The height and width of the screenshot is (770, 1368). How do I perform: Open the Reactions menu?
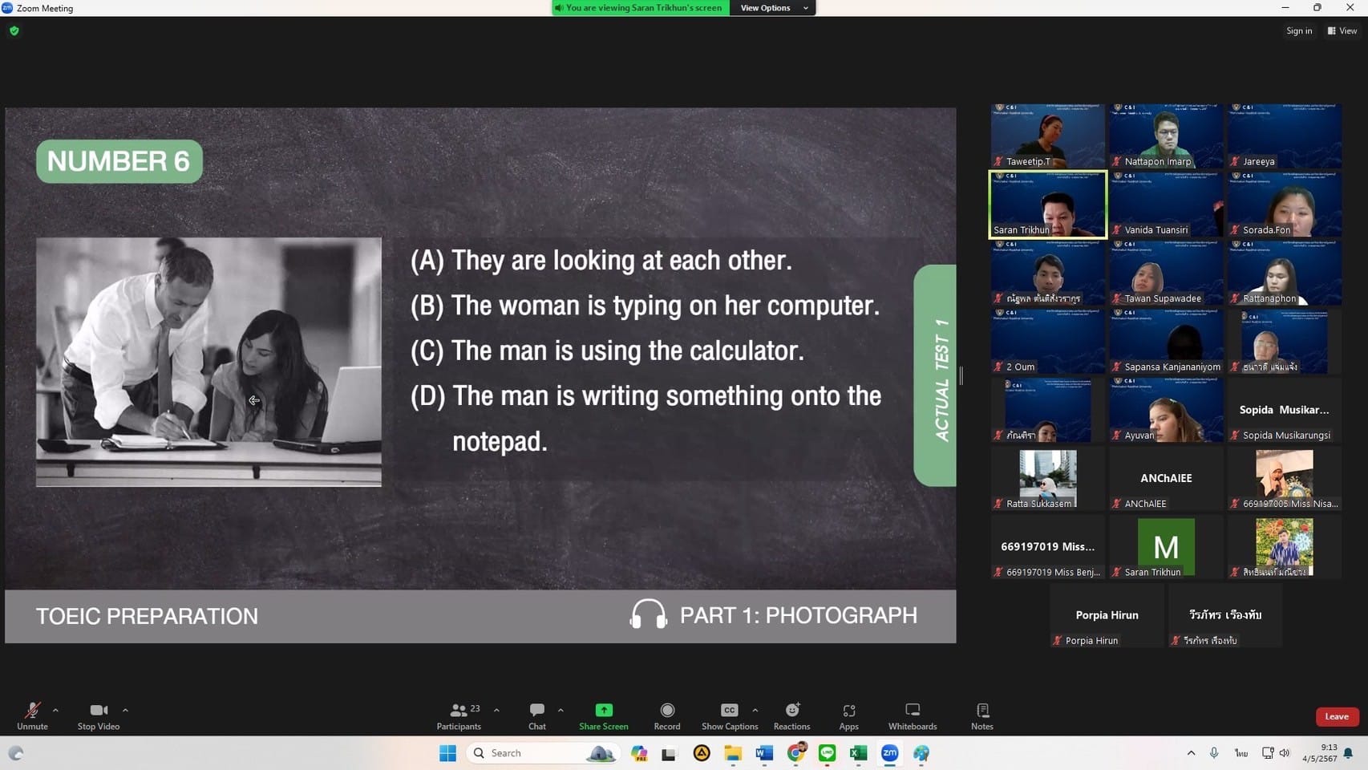(x=791, y=715)
